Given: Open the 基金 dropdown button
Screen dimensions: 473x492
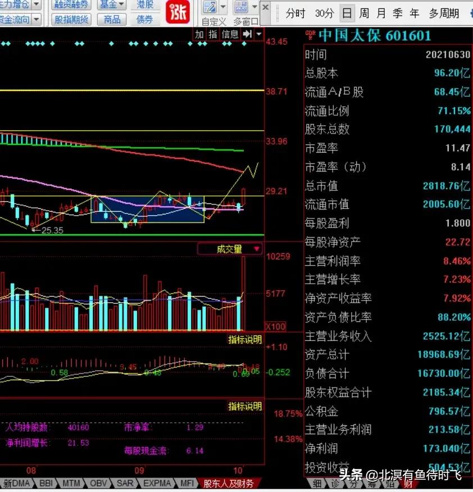Looking at the screenshot, I should pyautogui.click(x=112, y=4).
